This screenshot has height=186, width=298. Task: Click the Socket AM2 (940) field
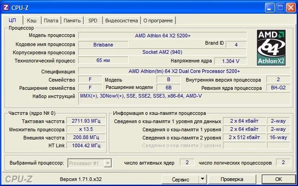click(163, 52)
